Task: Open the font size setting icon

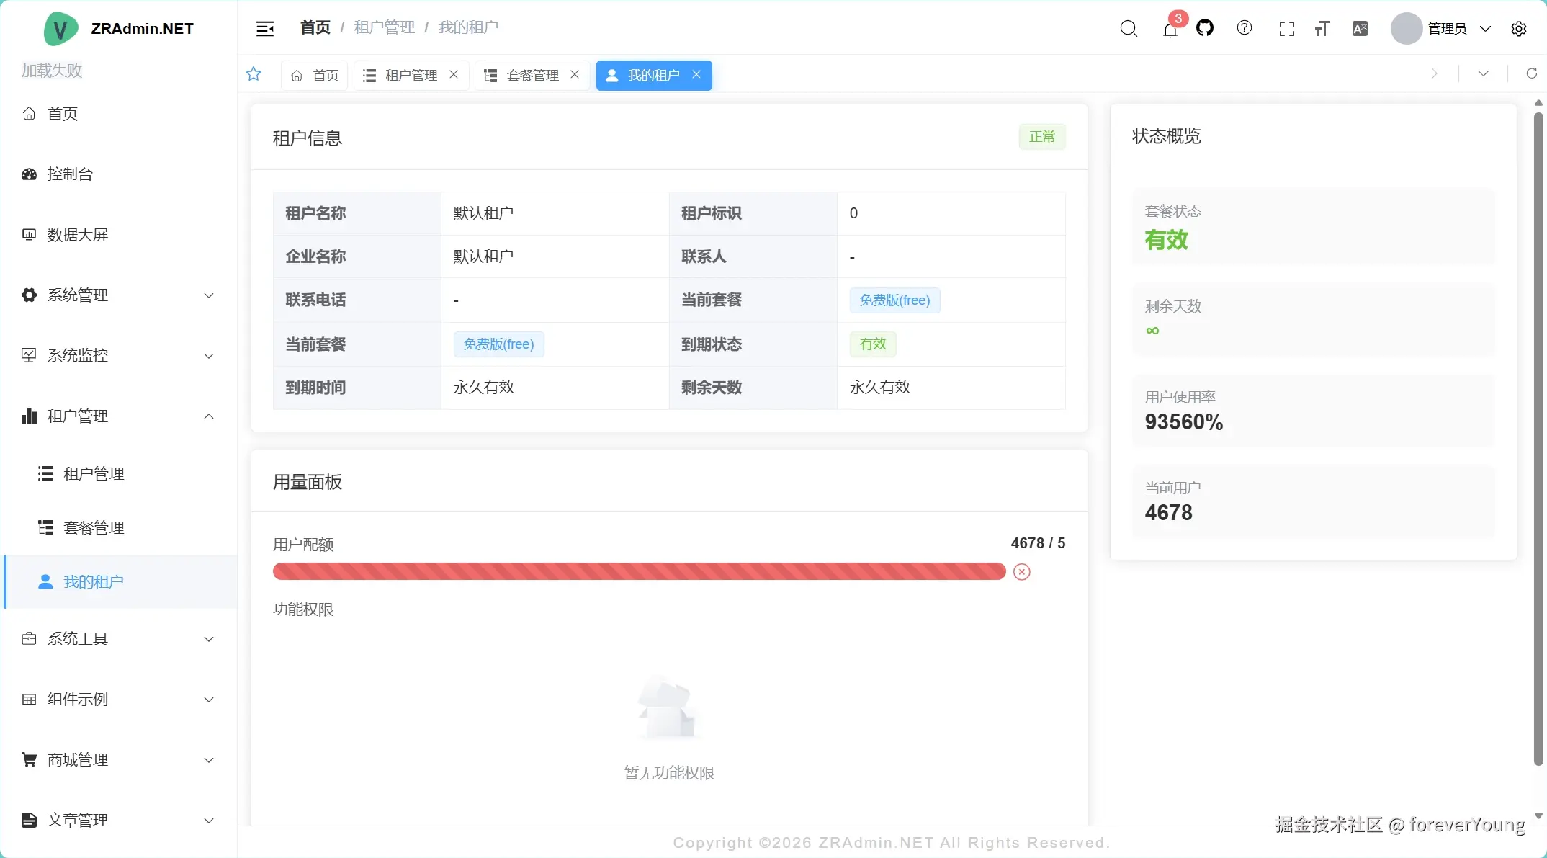Action: pos(1322,29)
